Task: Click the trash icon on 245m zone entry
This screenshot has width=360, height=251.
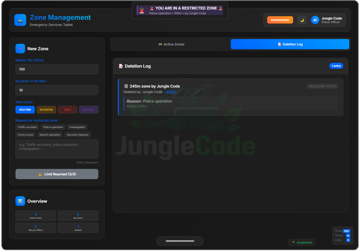Action: pyautogui.click(x=126, y=86)
